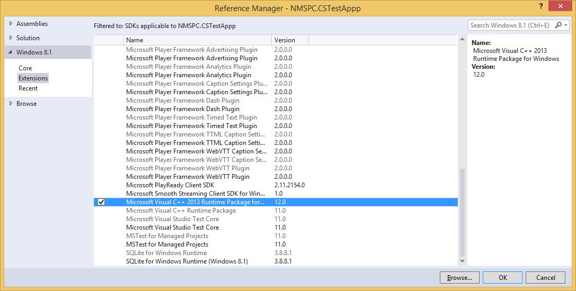The height and width of the screenshot is (291, 576).
Task: Click the version cell 2.11.2154.0
Action: pyautogui.click(x=289, y=185)
